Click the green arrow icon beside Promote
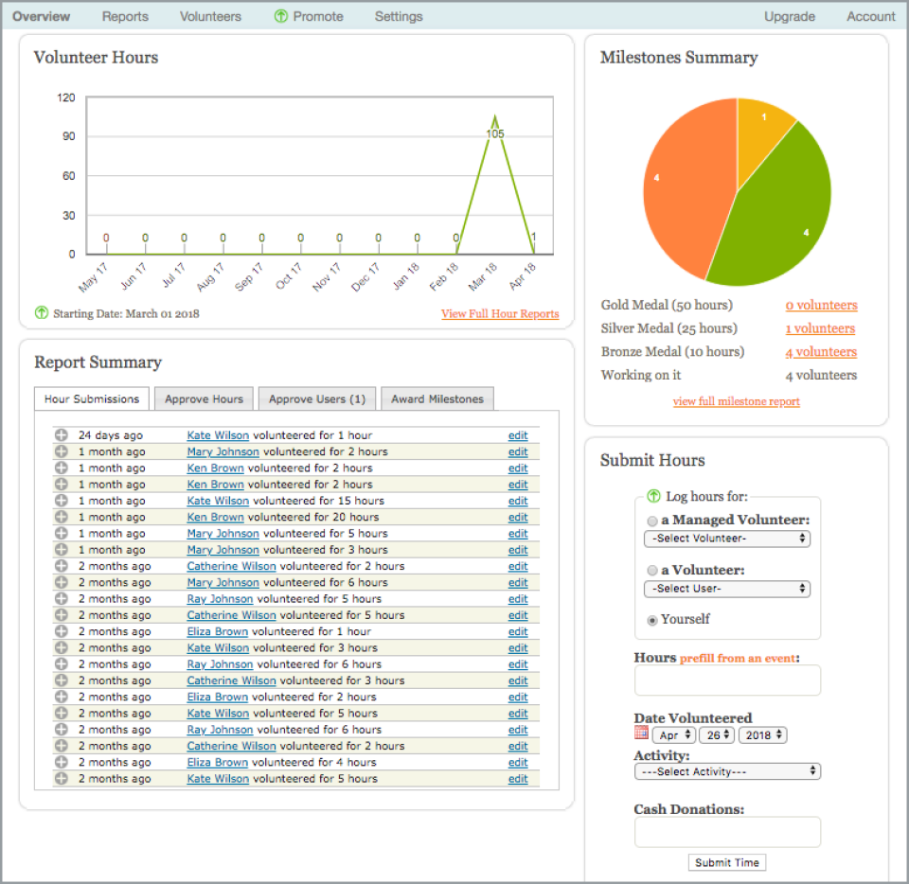This screenshot has height=884, width=909. (281, 16)
